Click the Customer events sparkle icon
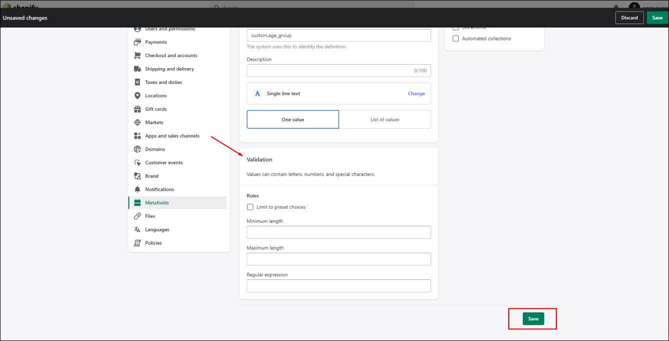669x341 pixels. click(137, 163)
